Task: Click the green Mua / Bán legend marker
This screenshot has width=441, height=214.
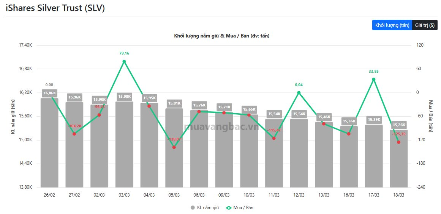Action: 229,208
